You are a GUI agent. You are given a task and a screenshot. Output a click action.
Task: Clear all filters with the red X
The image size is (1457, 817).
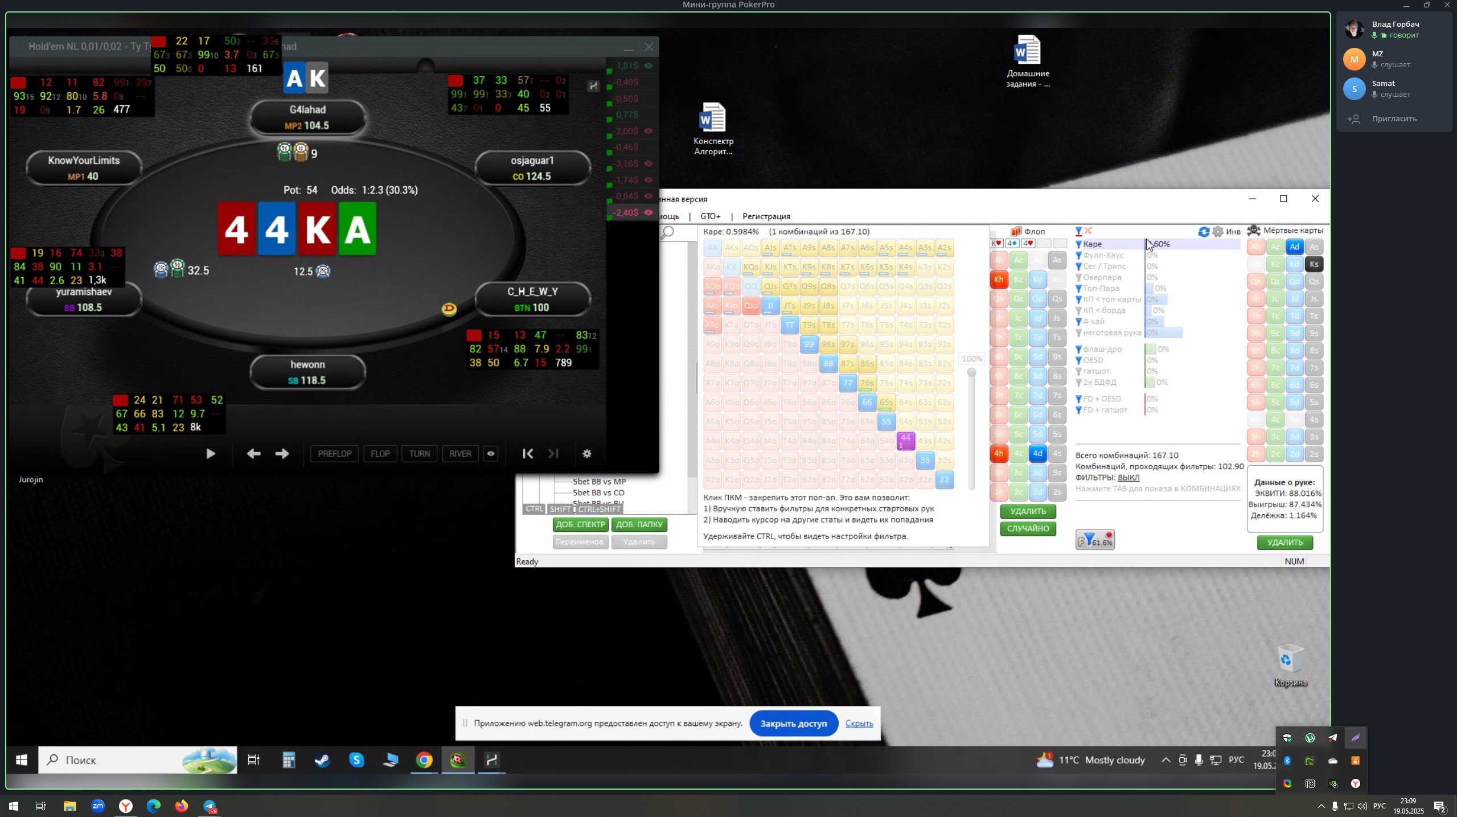point(1089,231)
